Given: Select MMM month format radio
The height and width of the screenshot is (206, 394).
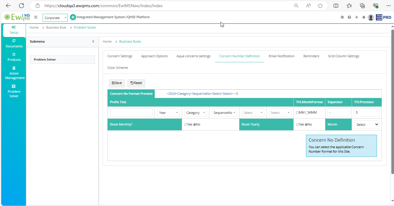Looking at the screenshot, I should tap(307, 113).
